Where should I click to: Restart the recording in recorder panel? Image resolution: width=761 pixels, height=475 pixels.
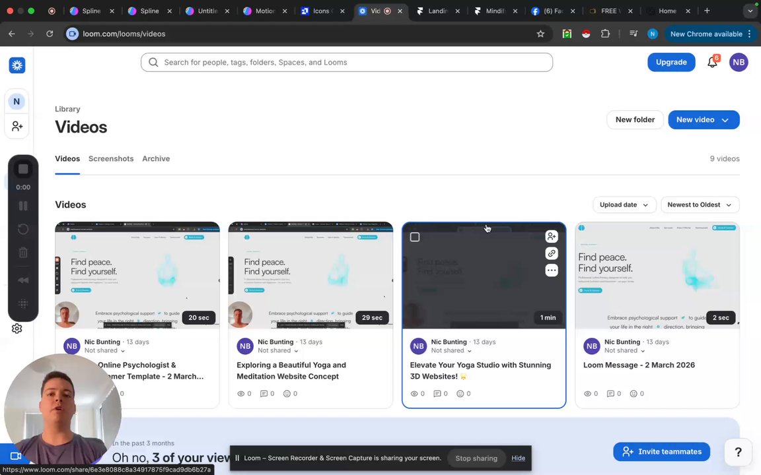click(x=23, y=229)
